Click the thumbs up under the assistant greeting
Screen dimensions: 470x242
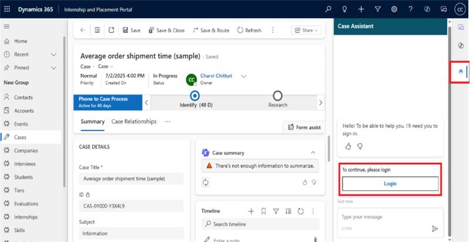click(348, 146)
